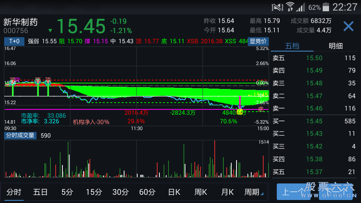361x203 pixels.
Task: Toggle the 显竞价 auction display
Action: click(258, 41)
